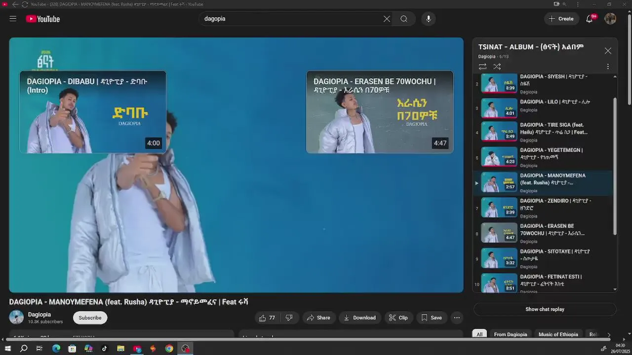Open File Explorer from taskbar
The image size is (632, 355).
[120, 349]
